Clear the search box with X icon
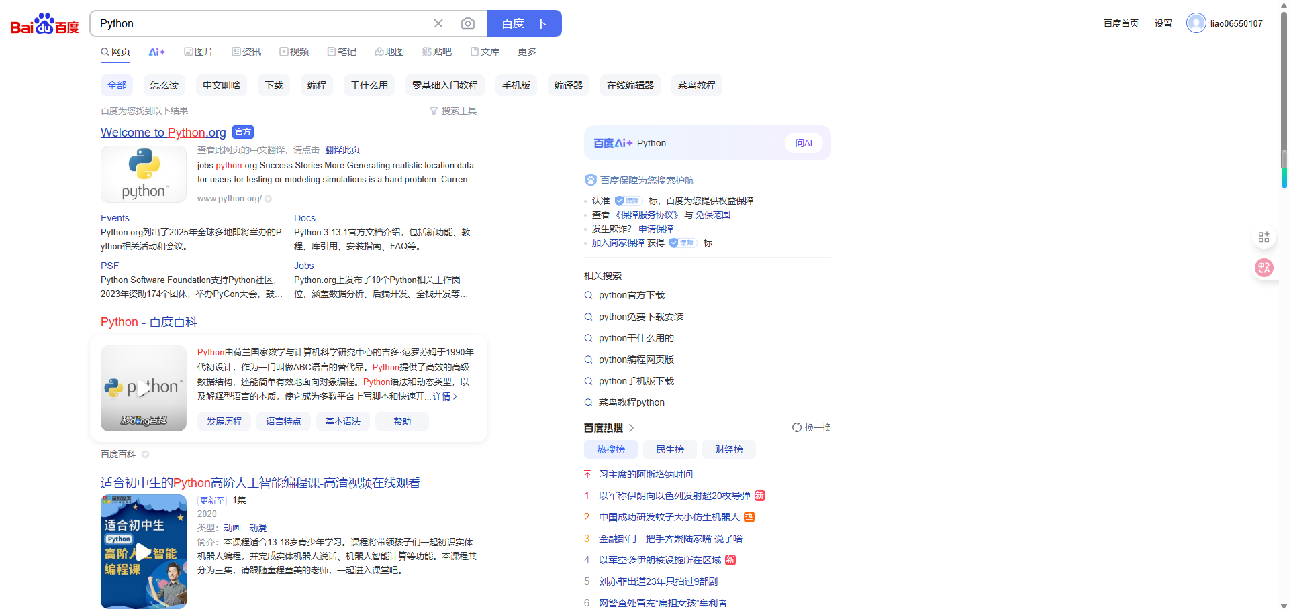Image resolution: width=1289 pixels, height=611 pixels. (438, 23)
